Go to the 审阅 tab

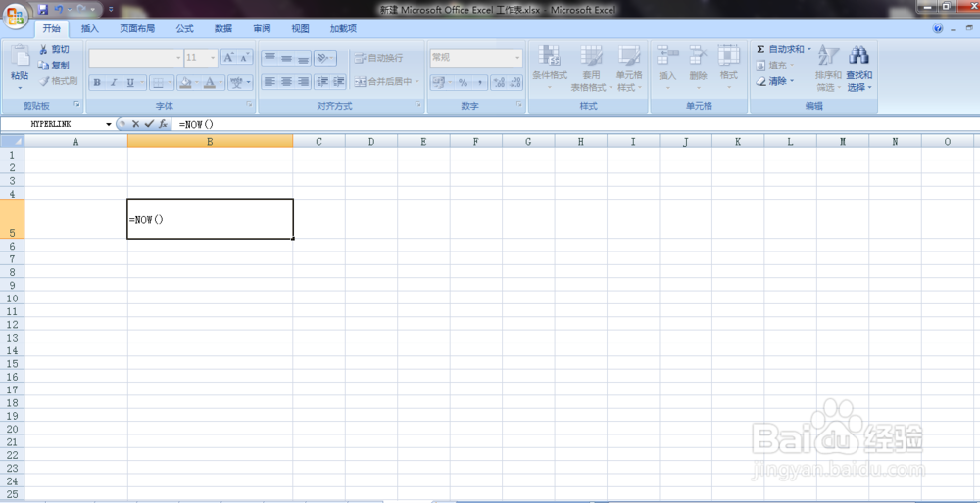click(262, 28)
